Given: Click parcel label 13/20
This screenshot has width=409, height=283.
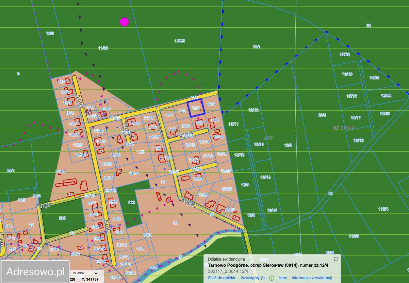Looking at the screenshot, I should (344, 54).
